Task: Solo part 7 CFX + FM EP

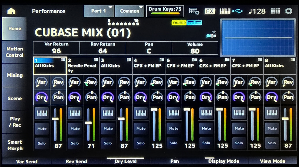Action: tap(239, 143)
